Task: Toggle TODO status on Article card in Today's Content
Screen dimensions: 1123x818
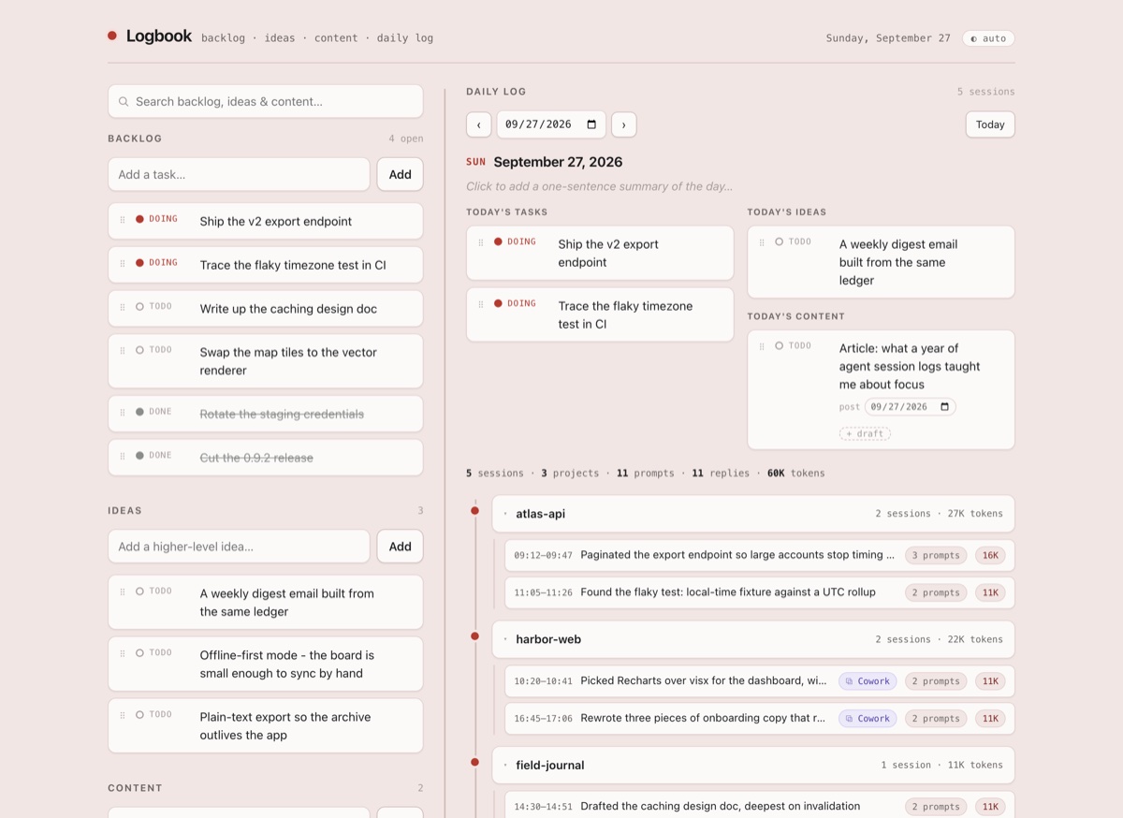Action: point(793,345)
